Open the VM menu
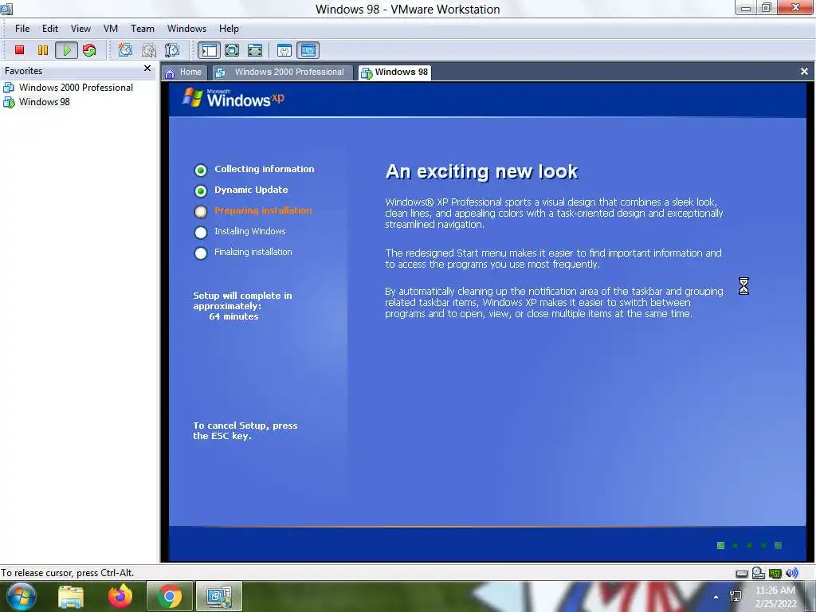 (110, 29)
